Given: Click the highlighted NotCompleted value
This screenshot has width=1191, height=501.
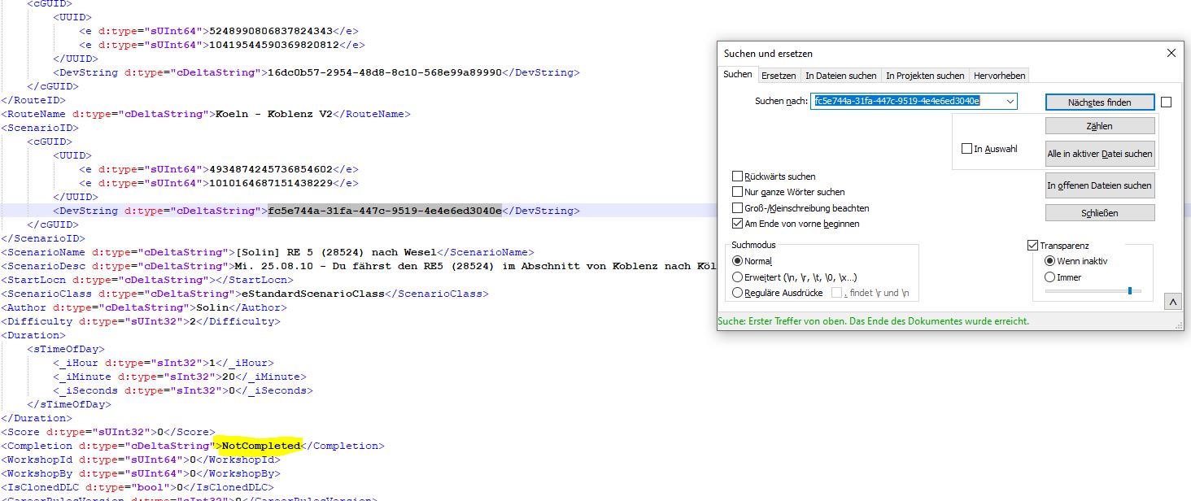Looking at the screenshot, I should click(x=261, y=446).
